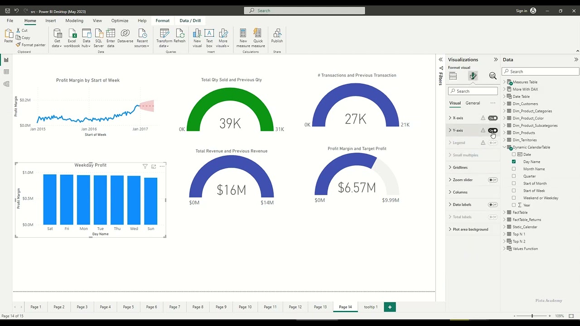Expand the Date Table
The width and height of the screenshot is (580, 326).
[504, 96]
